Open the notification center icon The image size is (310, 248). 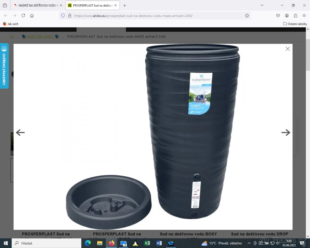303,243
